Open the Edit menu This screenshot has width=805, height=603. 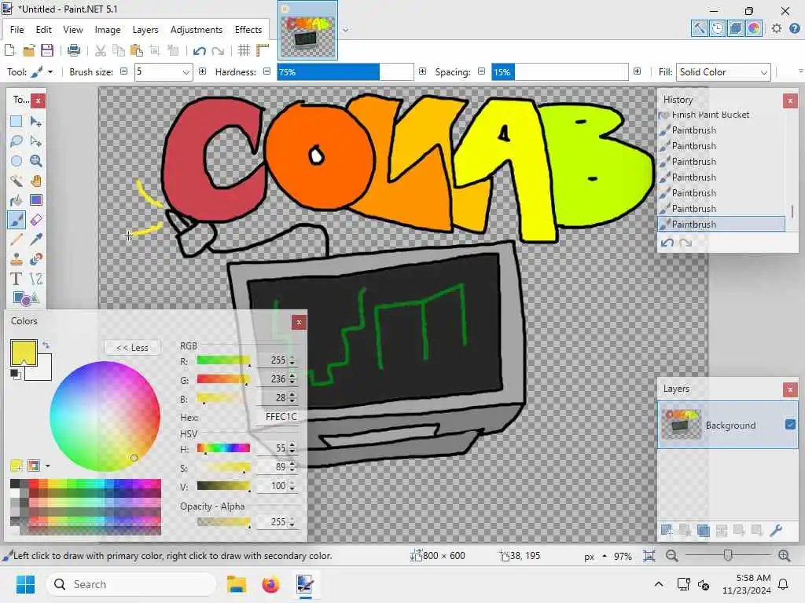coord(44,30)
